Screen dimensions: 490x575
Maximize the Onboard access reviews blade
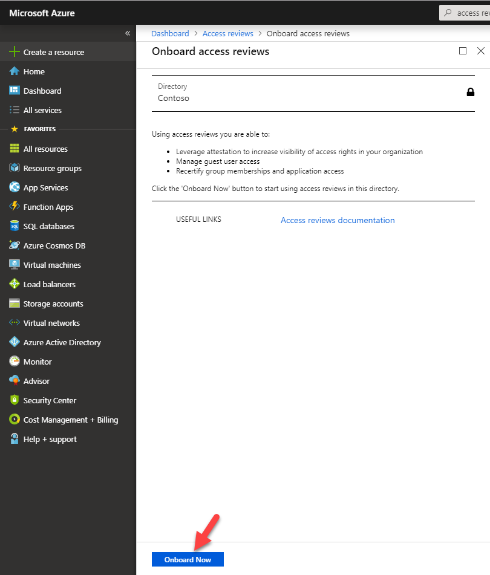[x=463, y=51]
